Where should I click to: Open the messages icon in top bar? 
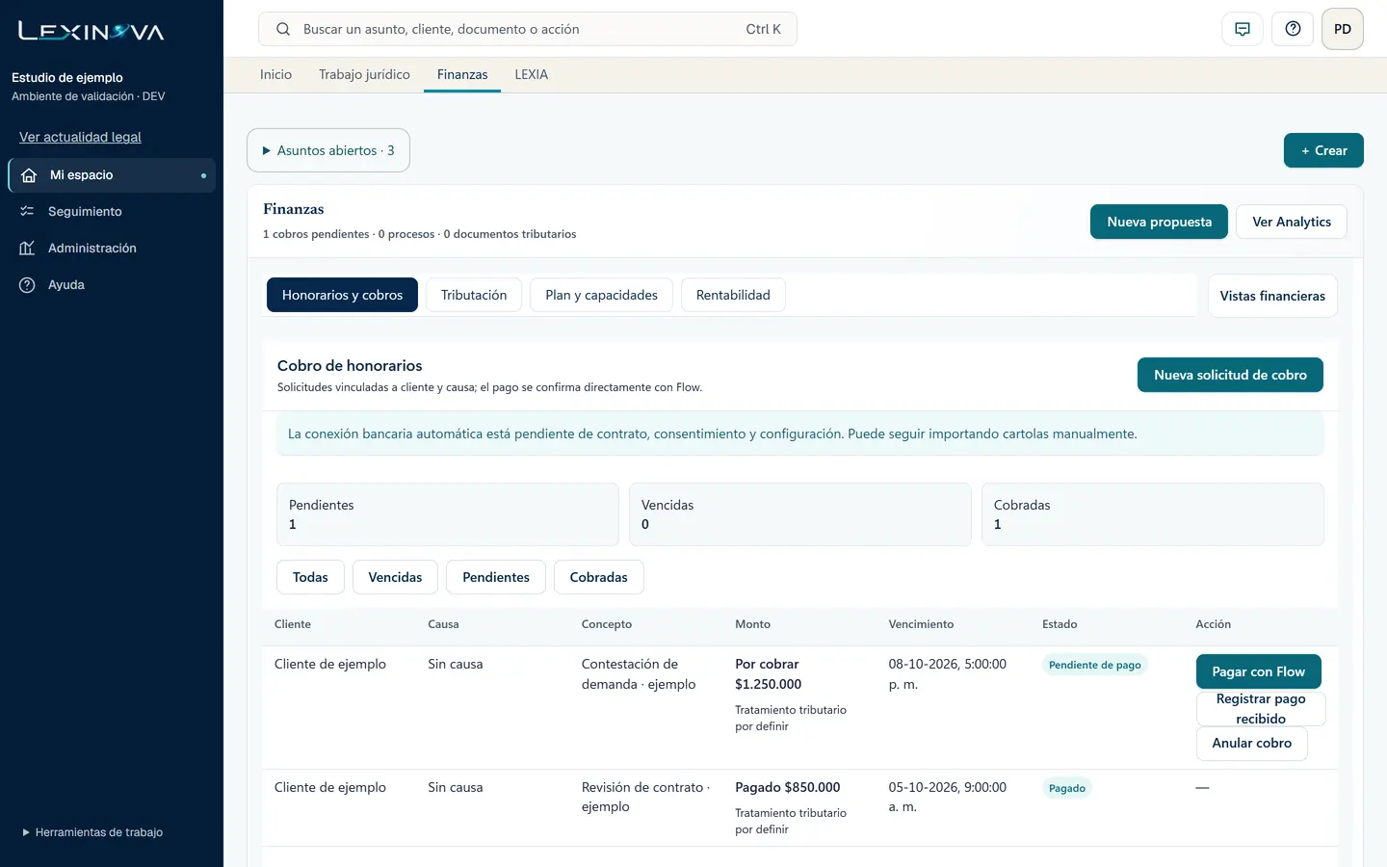[x=1243, y=29]
